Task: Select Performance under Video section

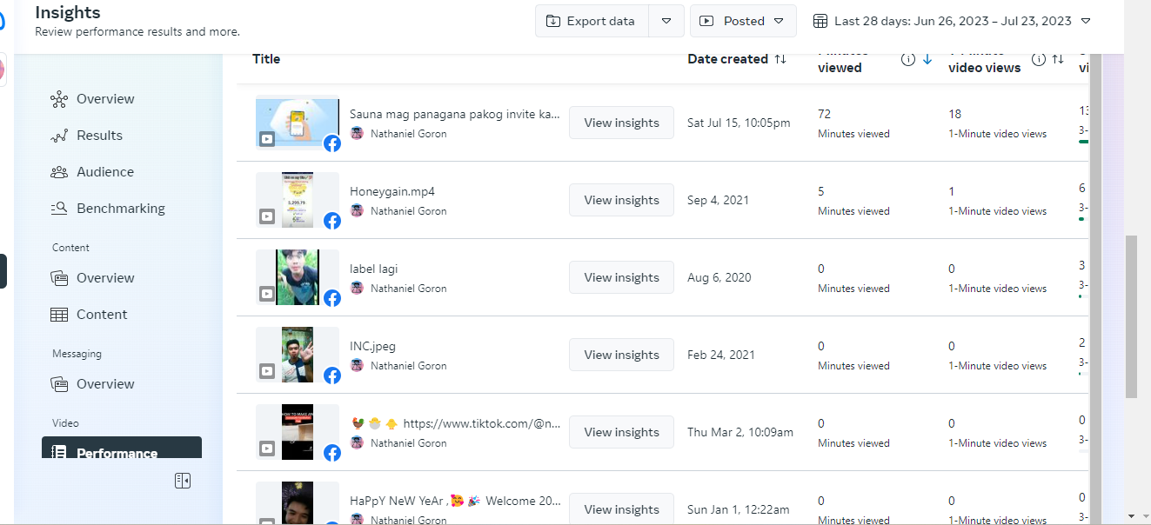Action: [x=117, y=453]
